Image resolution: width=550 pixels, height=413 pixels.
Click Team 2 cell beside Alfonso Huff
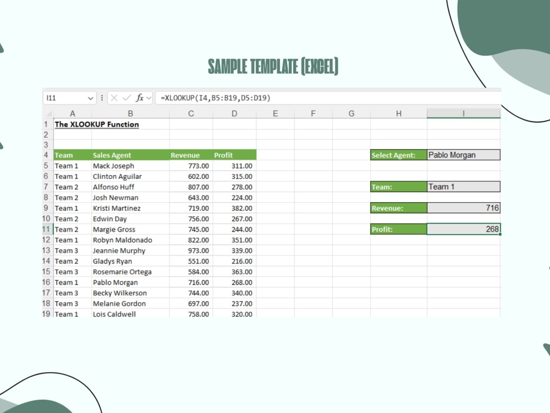pyautogui.click(x=72, y=187)
